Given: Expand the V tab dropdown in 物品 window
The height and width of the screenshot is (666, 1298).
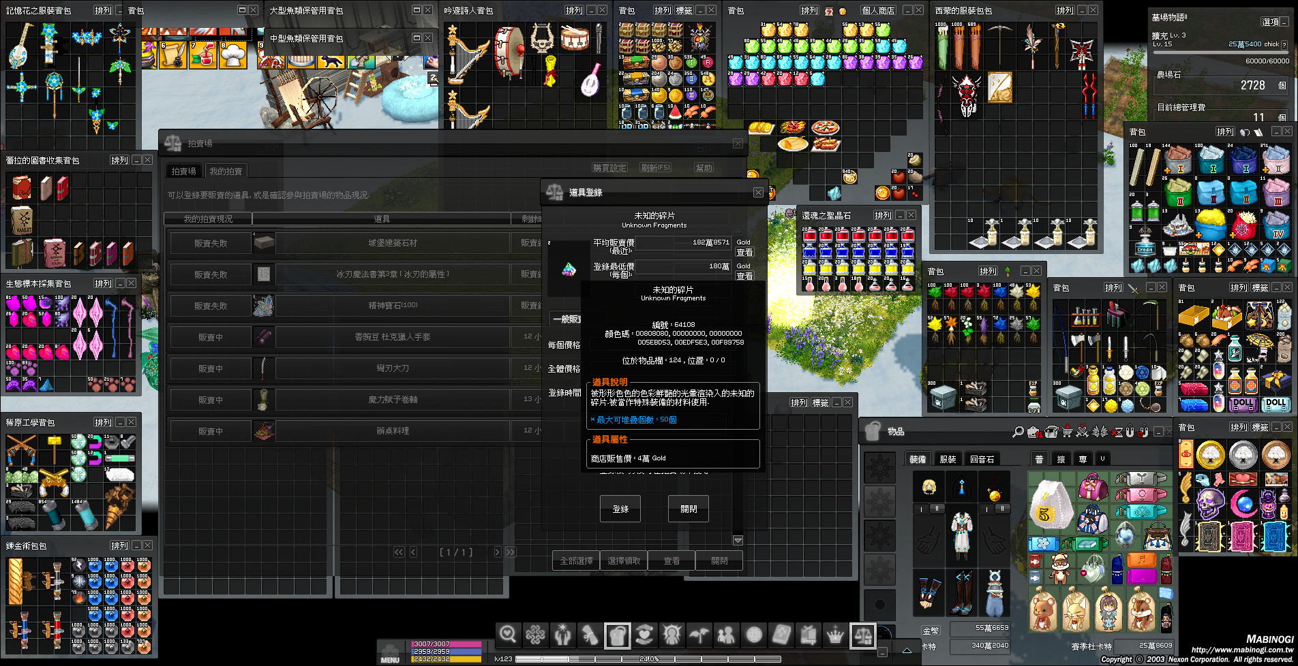Looking at the screenshot, I should (x=1102, y=459).
